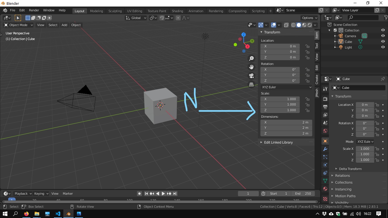Toggle camera view with the camera icon
388x218 pixels.
click(x=251, y=76)
